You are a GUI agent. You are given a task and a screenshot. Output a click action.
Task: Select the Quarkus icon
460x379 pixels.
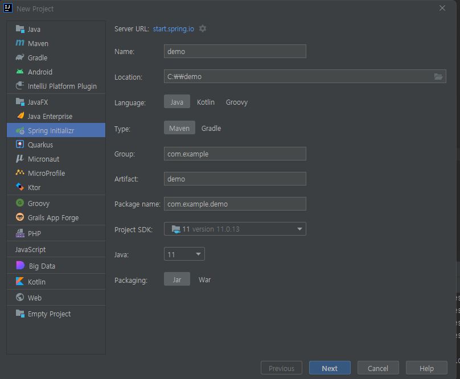coord(20,145)
